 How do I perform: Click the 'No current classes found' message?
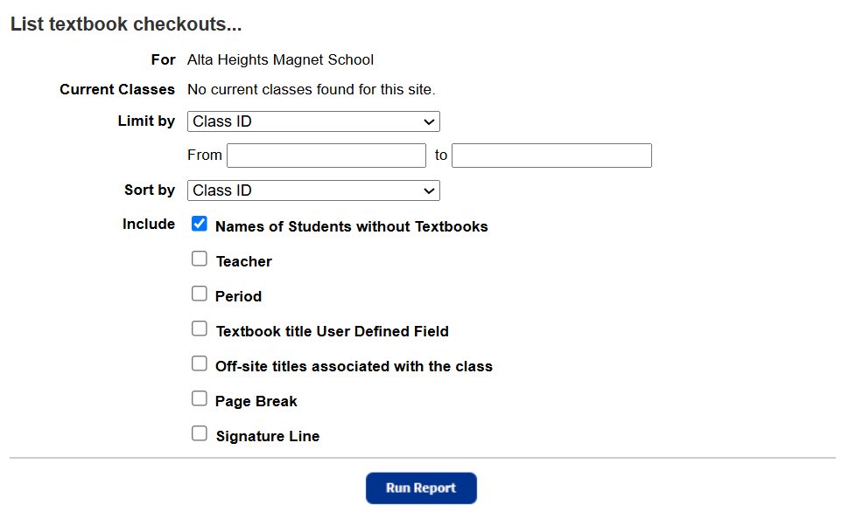[311, 89]
